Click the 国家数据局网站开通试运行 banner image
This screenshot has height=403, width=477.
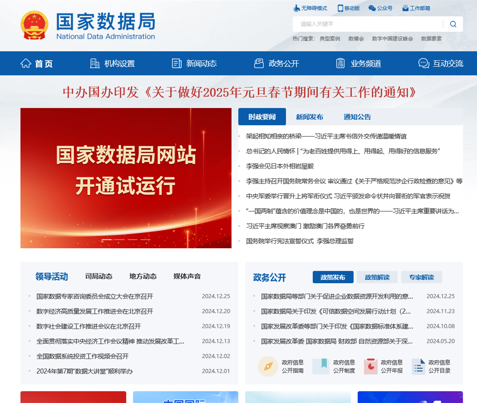126,177
